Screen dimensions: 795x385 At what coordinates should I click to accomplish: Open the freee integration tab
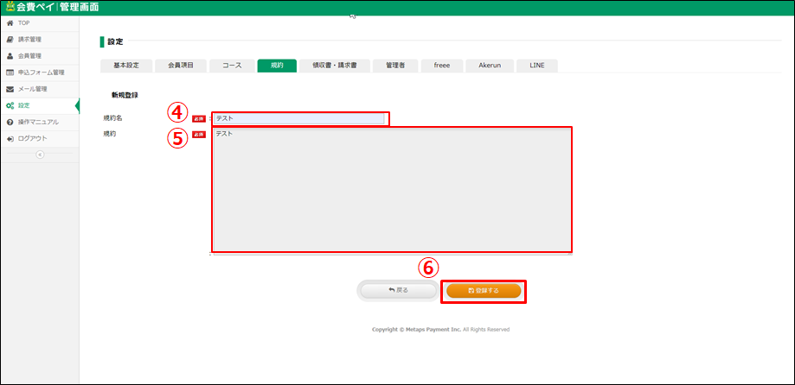pos(441,66)
